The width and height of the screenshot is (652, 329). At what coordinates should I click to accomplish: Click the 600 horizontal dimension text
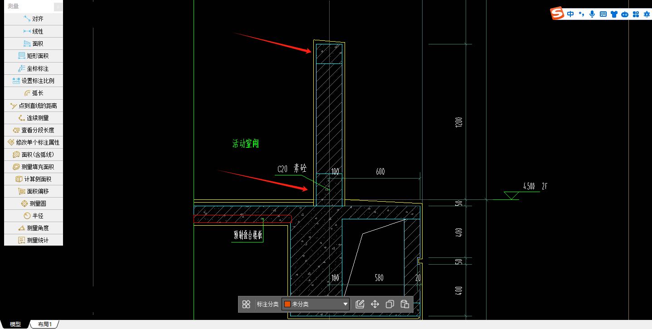pyautogui.click(x=380, y=171)
